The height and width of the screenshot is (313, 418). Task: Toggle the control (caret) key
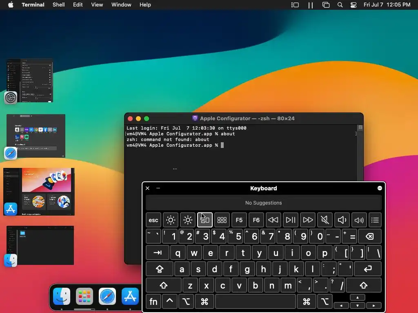click(x=169, y=302)
